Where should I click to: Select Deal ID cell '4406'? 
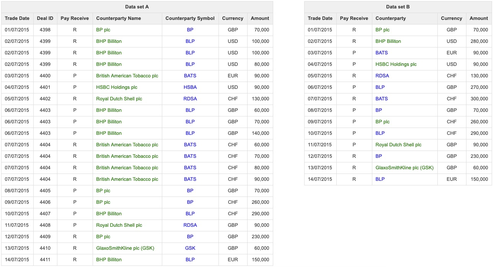coord(45,202)
